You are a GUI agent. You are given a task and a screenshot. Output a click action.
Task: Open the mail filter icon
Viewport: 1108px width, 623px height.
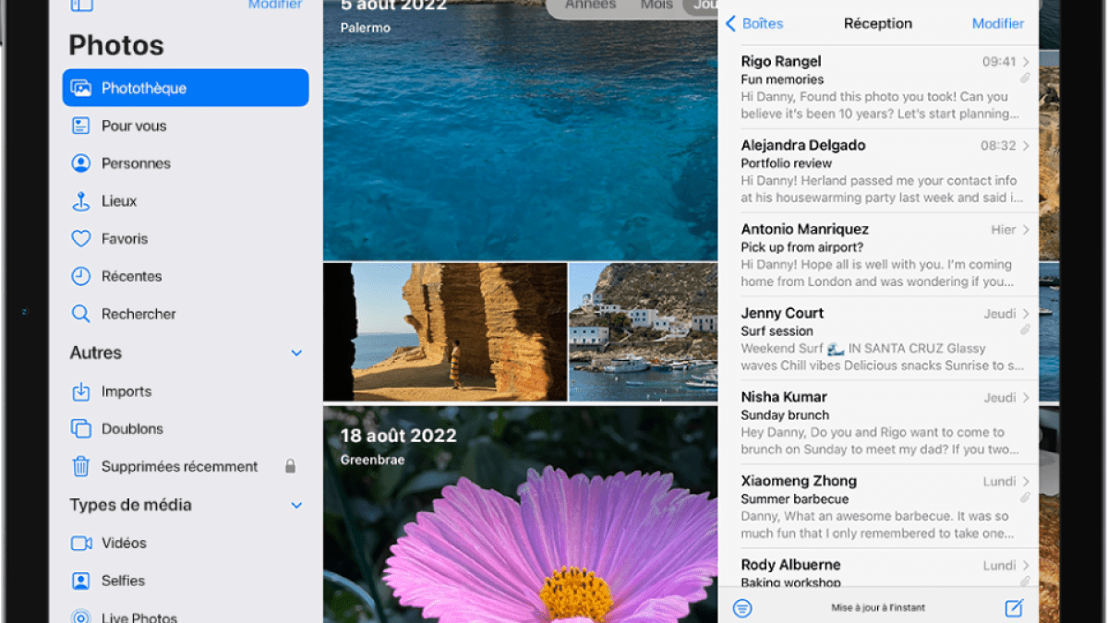tap(742, 607)
